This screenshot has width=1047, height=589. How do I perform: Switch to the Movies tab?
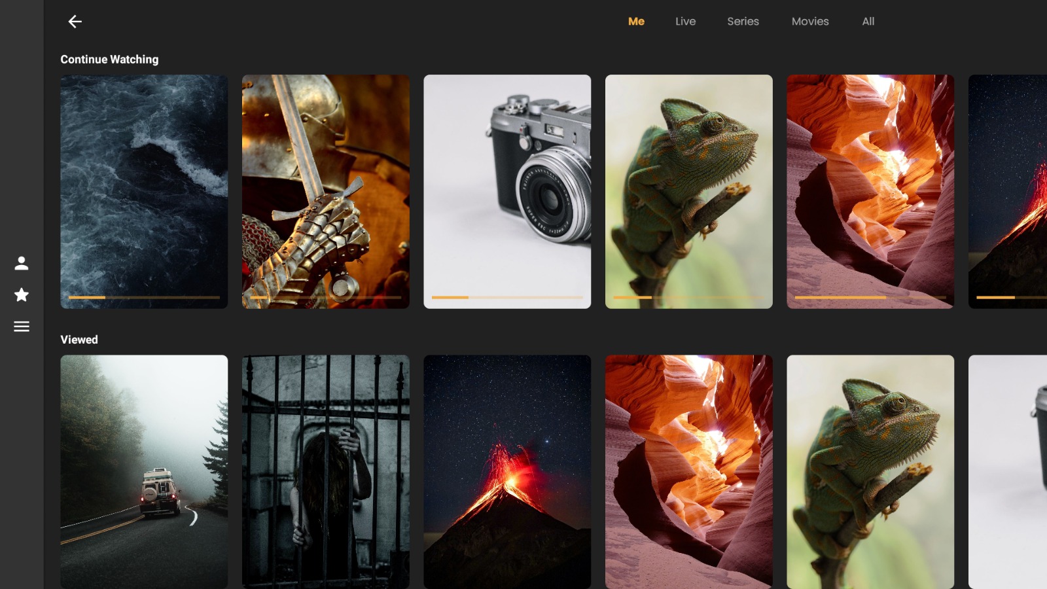click(810, 22)
